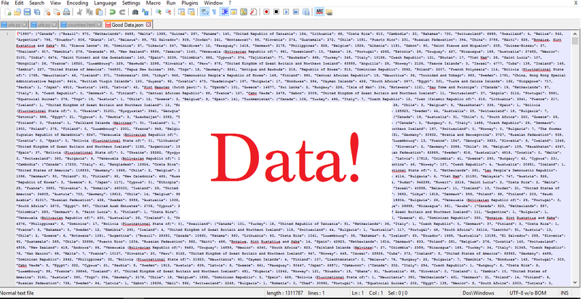Image resolution: width=582 pixels, height=299 pixels.
Task: Open the Macro menu
Action: pyautogui.click(x=153, y=3)
